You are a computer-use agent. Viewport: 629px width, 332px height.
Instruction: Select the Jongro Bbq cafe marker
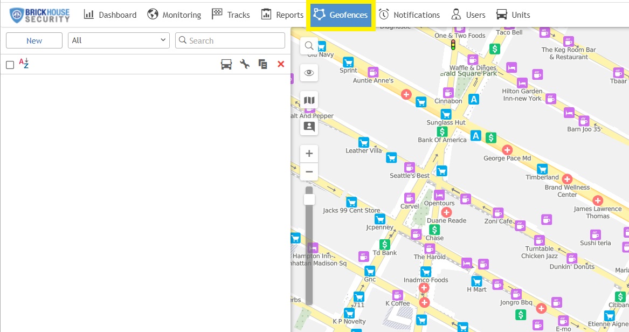(516, 294)
